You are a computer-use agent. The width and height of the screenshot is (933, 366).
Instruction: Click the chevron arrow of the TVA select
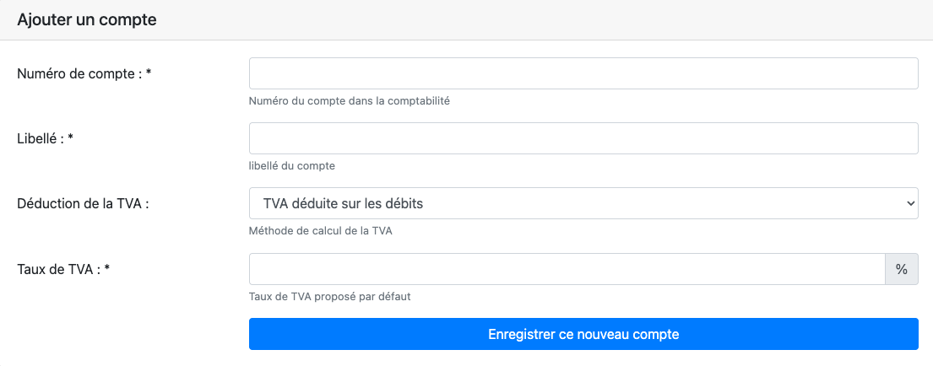click(x=909, y=203)
